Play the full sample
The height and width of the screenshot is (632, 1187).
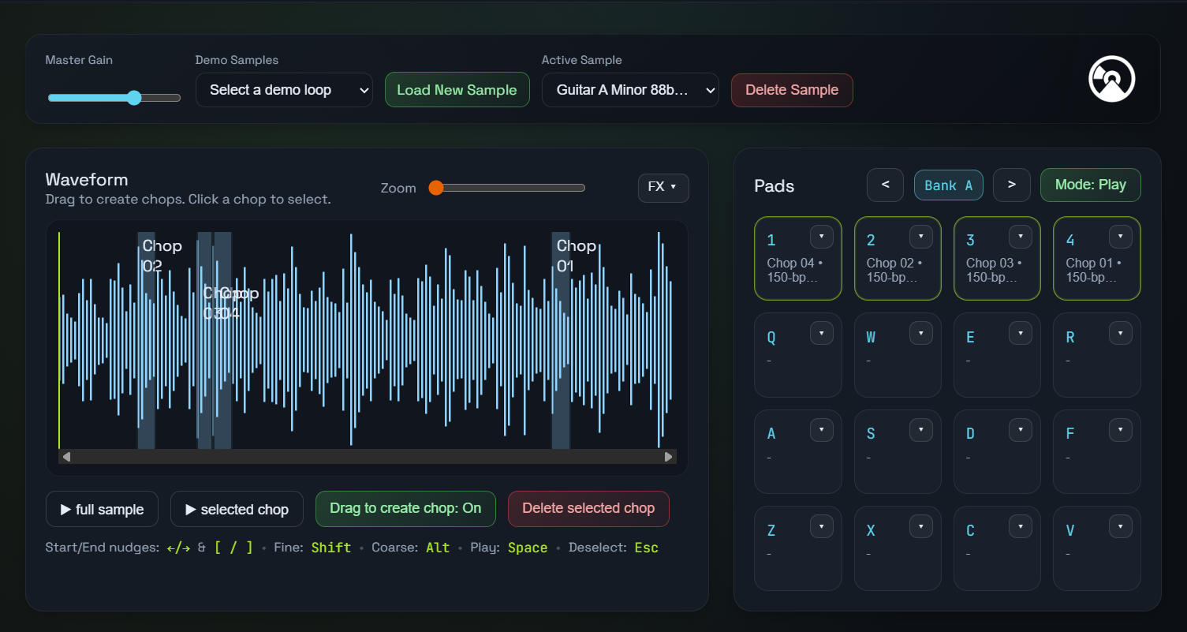coord(102,509)
